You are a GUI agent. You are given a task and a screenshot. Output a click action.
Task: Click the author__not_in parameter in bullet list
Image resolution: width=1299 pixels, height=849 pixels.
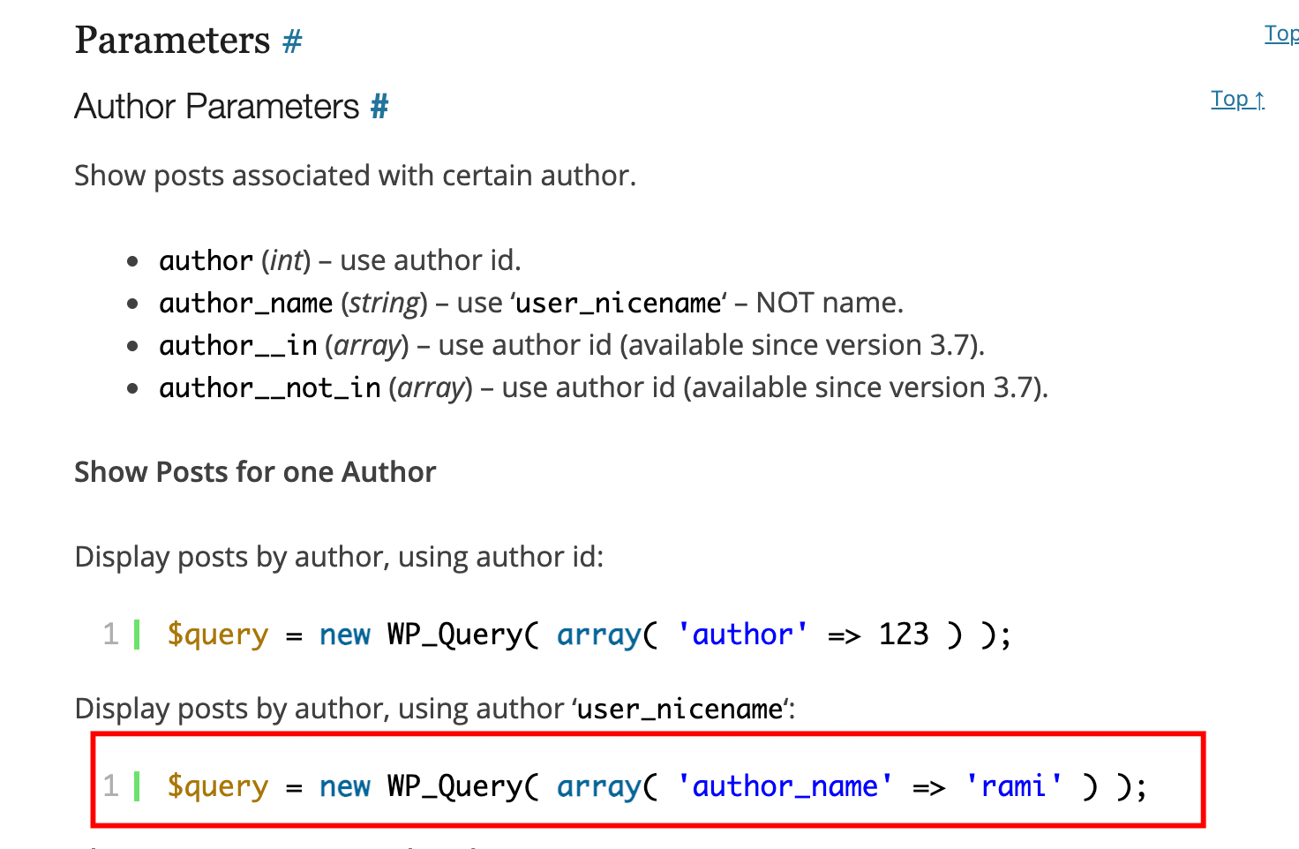[269, 387]
